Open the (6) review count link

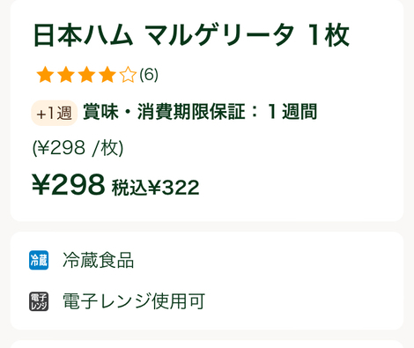[149, 75]
